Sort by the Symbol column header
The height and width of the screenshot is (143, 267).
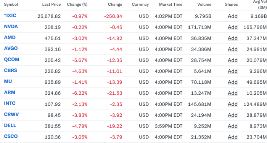point(11,5)
